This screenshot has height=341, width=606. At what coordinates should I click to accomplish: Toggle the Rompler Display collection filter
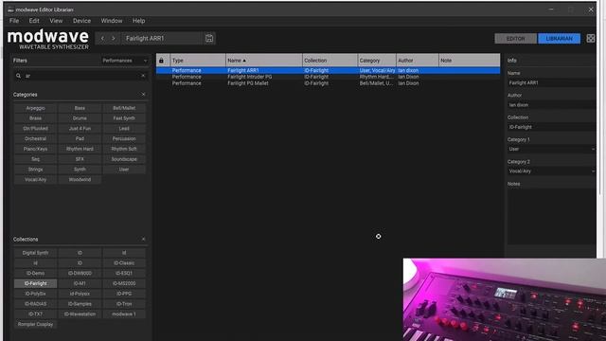pos(36,324)
